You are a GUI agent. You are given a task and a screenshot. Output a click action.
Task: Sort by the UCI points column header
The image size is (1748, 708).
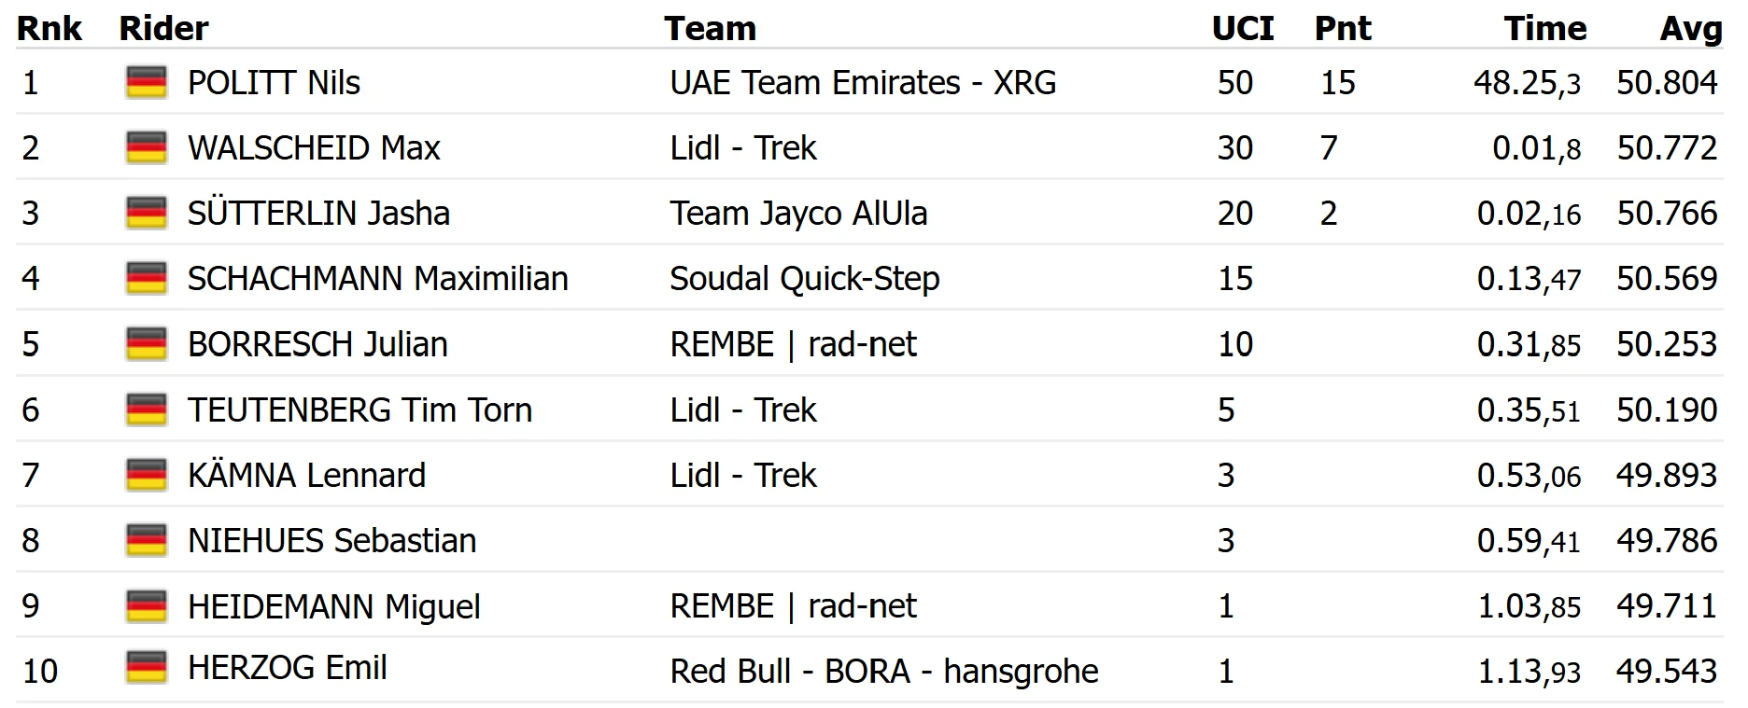pos(1243,28)
